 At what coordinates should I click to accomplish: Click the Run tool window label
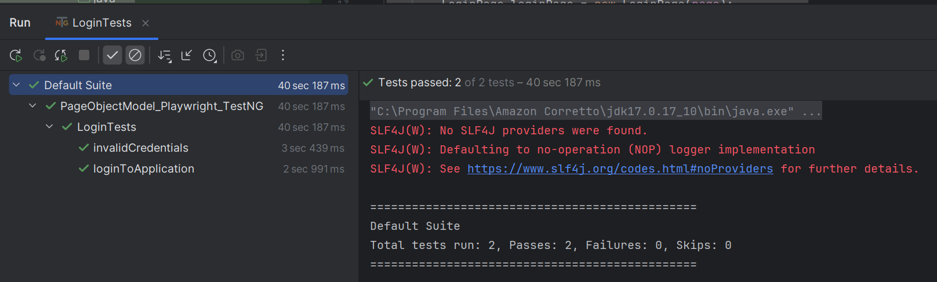click(x=20, y=23)
